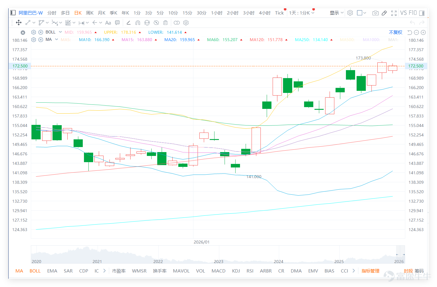Click the 2023 timeline navigator region

[x=219, y=261]
